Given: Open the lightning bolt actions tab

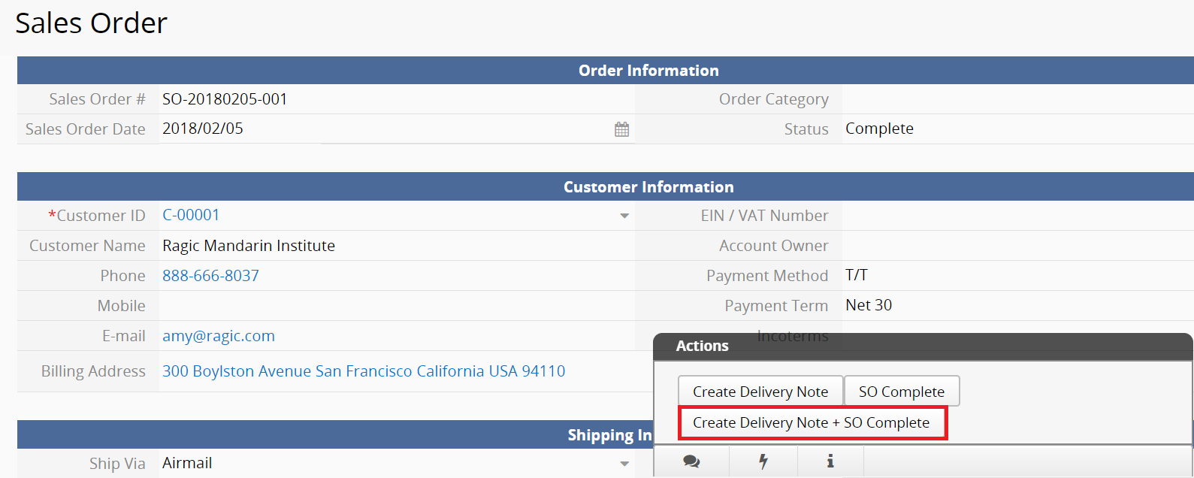Looking at the screenshot, I should pyautogui.click(x=763, y=461).
